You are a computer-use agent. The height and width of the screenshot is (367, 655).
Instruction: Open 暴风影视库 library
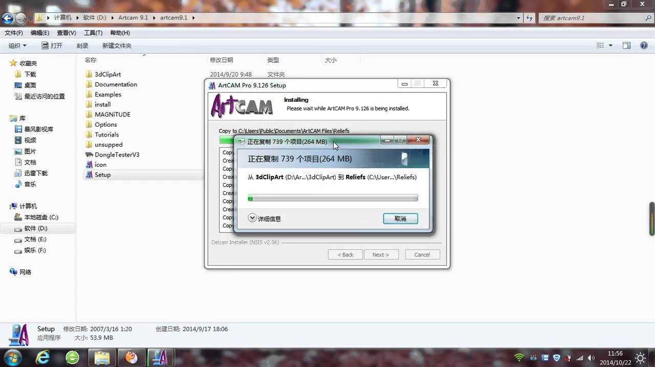[38, 129]
